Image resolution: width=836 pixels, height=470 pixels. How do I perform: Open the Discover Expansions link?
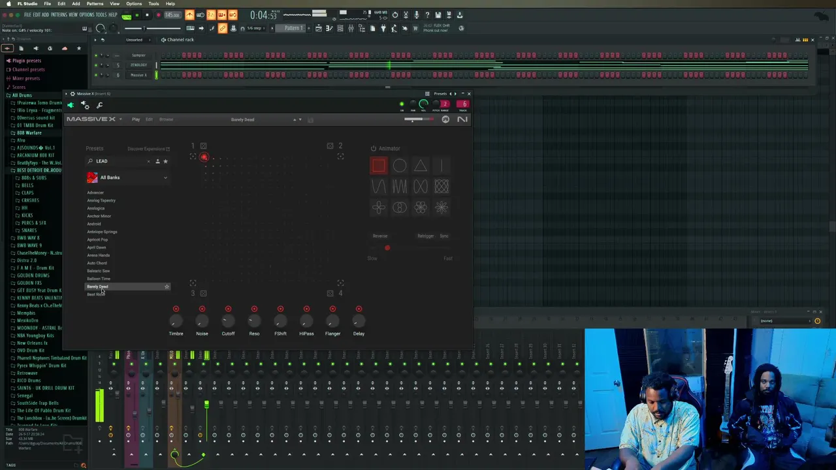(x=148, y=149)
